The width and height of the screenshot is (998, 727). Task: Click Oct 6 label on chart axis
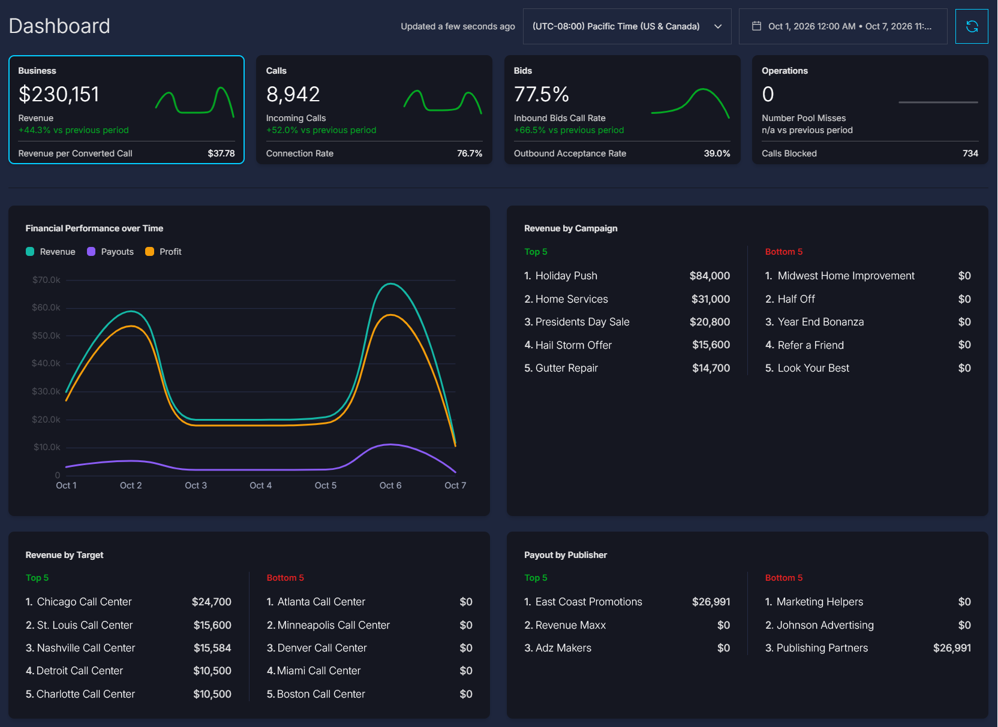pyautogui.click(x=390, y=485)
